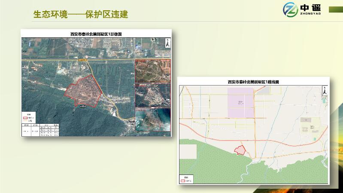Click the north arrow on the satellite map

(167, 43)
